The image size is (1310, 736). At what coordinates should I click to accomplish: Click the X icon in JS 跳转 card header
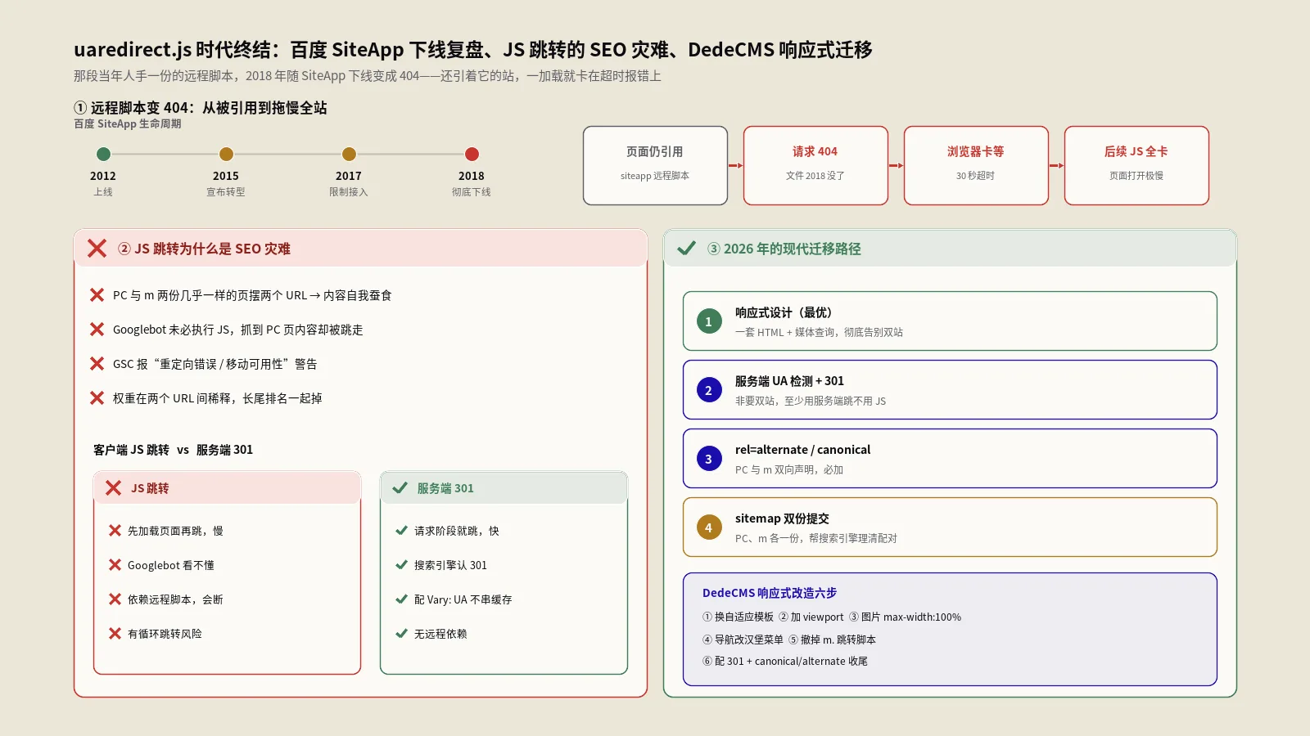coord(114,488)
